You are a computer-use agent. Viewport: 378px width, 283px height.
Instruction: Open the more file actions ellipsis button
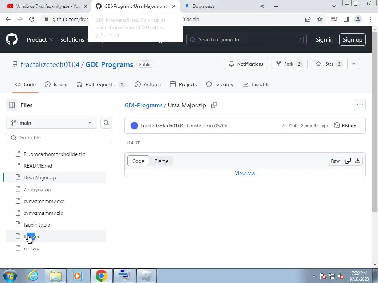[360, 105]
